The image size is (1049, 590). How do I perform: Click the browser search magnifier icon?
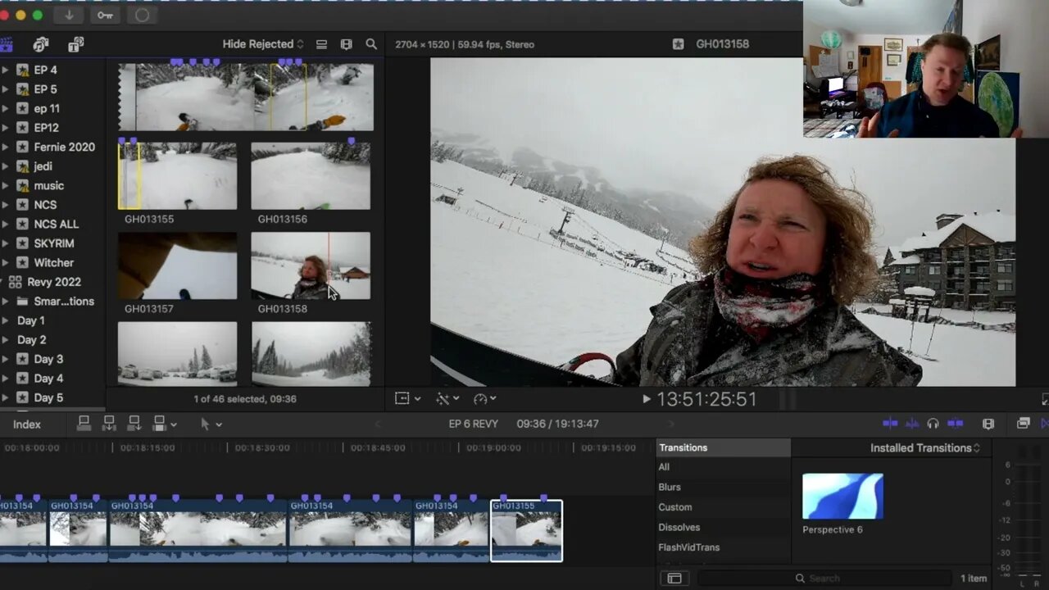[x=371, y=44]
